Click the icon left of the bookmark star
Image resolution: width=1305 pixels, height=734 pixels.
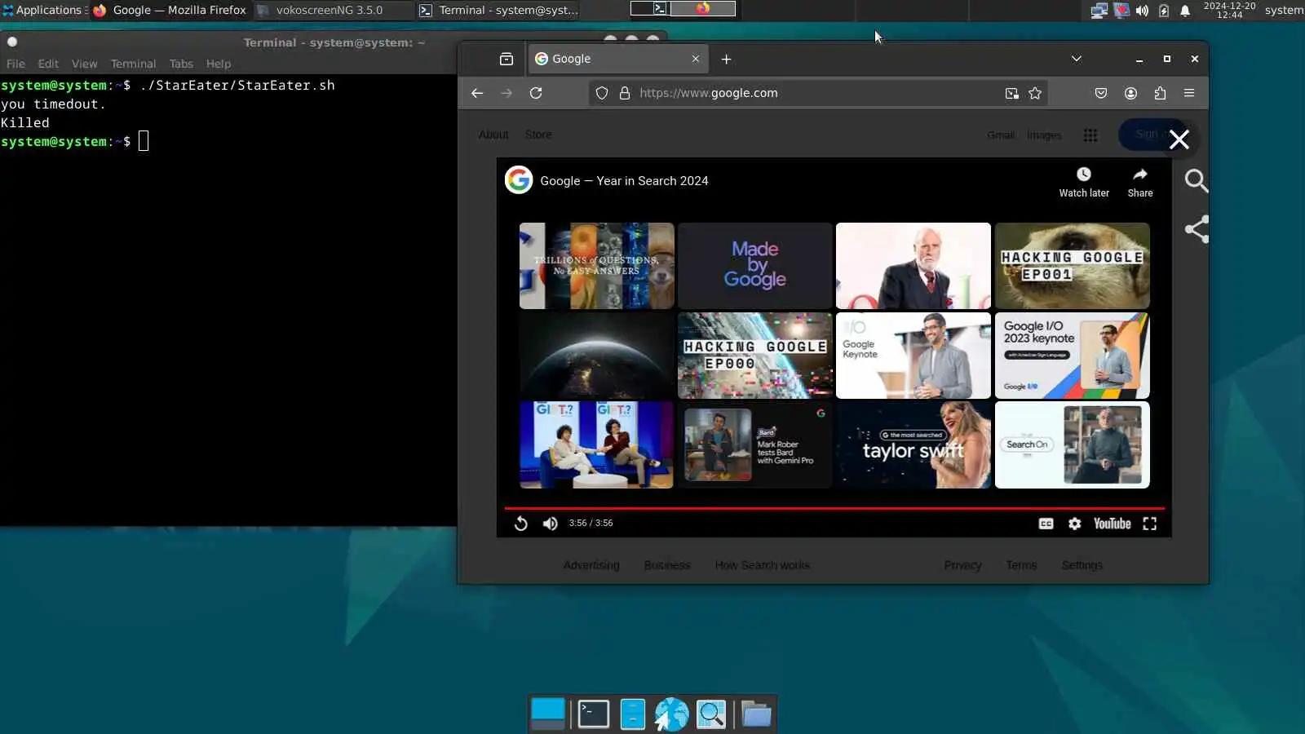1011,93
